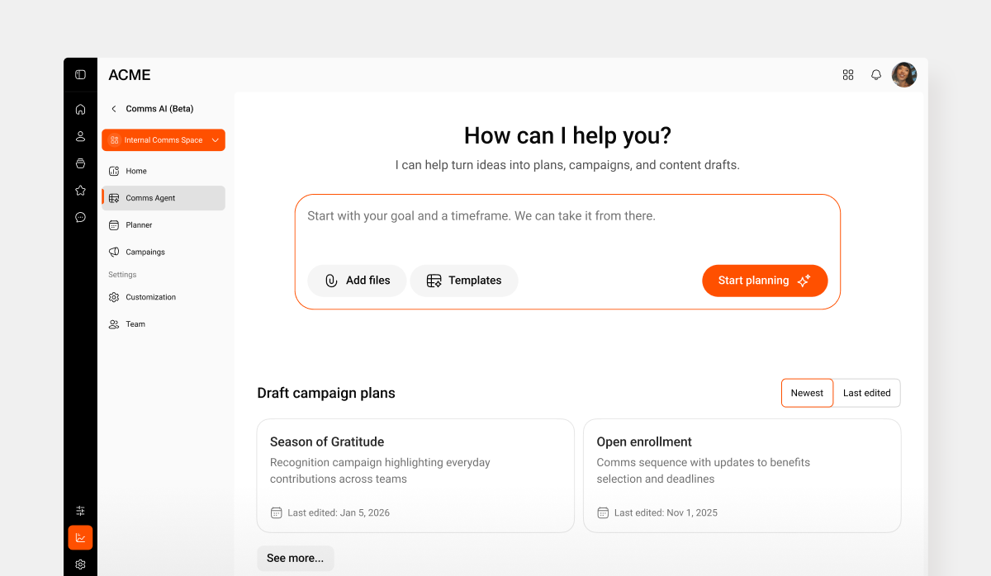Open the apps grid icon in the header
The width and height of the screenshot is (991, 576).
(x=847, y=74)
